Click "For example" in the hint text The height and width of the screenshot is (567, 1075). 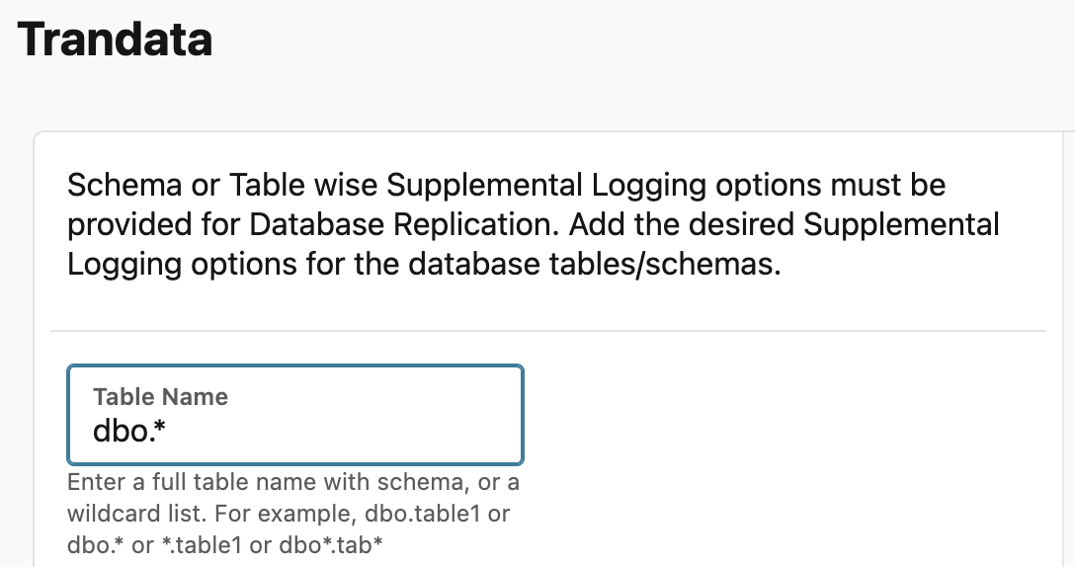click(299, 515)
